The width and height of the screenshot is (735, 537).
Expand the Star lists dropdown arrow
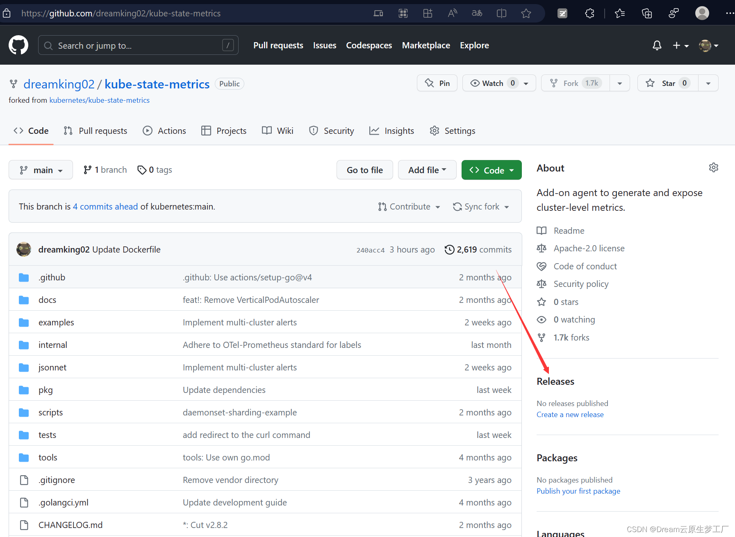click(x=708, y=83)
